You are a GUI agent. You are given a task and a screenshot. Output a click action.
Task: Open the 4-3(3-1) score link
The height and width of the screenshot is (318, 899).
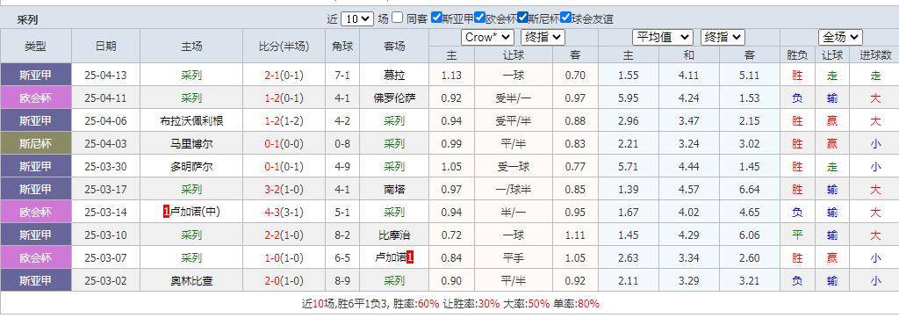[284, 213]
